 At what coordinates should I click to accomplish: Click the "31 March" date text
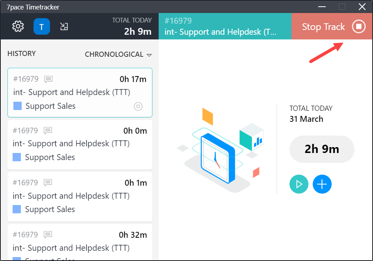[306, 119]
